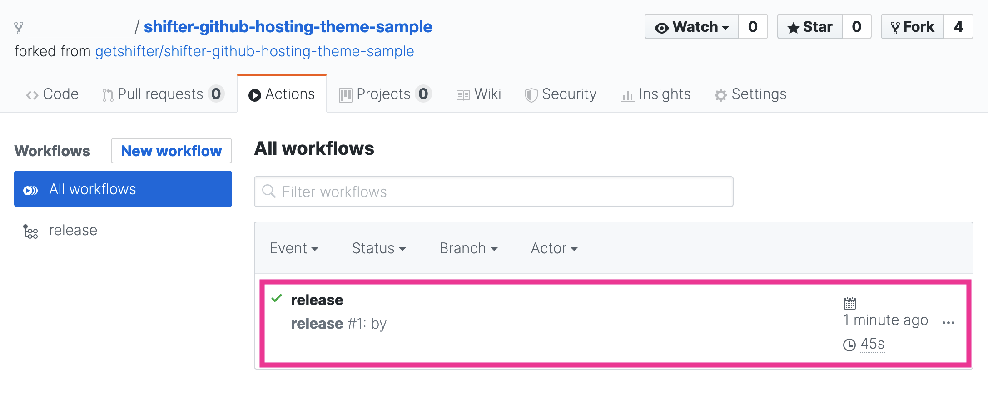Switch to the Pull requests tab

[163, 94]
